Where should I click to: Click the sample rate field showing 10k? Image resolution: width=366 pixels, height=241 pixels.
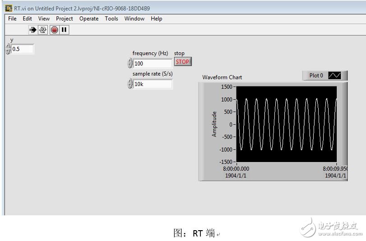[153, 84]
